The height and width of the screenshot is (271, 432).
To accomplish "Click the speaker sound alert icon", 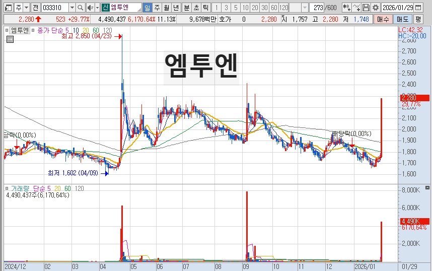I will pos(90,8).
